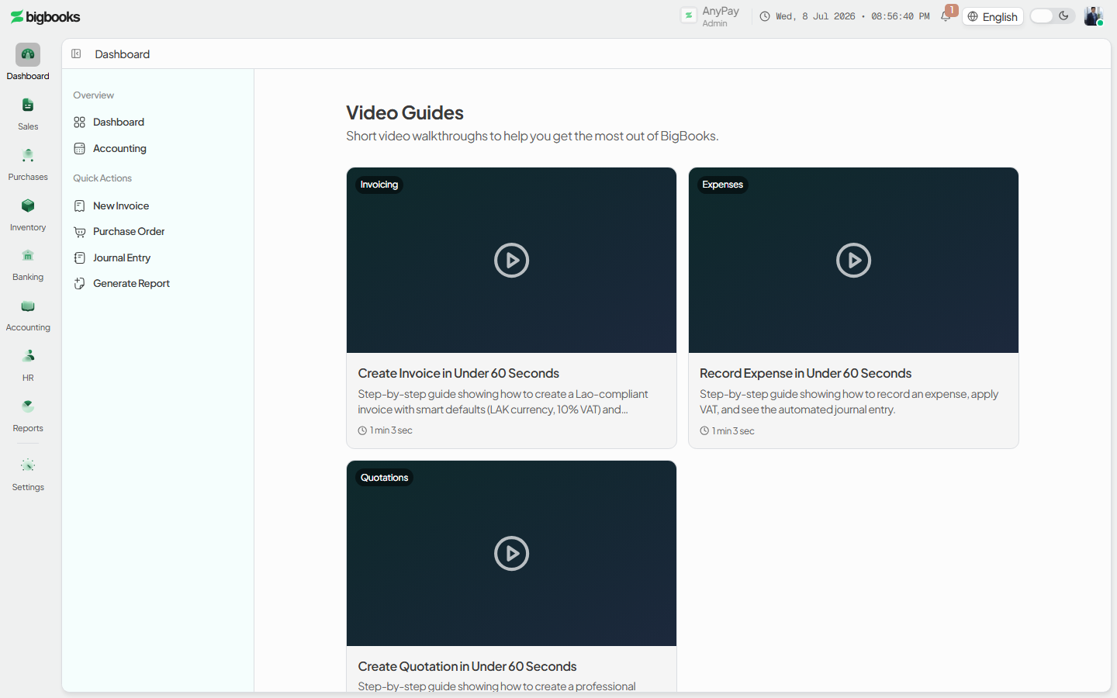Click the New Invoice document icon
Viewport: 1117px width, 698px height.
click(79, 206)
